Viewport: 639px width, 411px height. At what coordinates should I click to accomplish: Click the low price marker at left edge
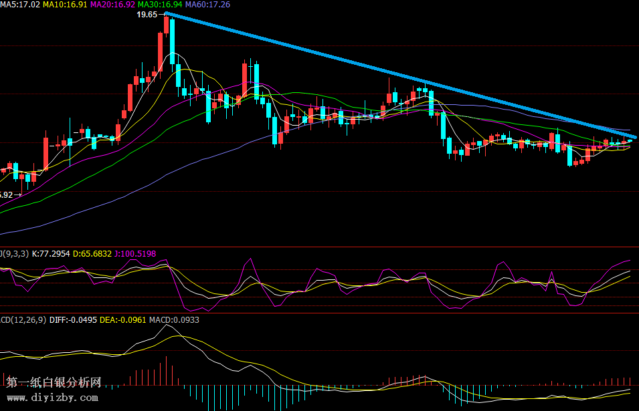pos(7,195)
